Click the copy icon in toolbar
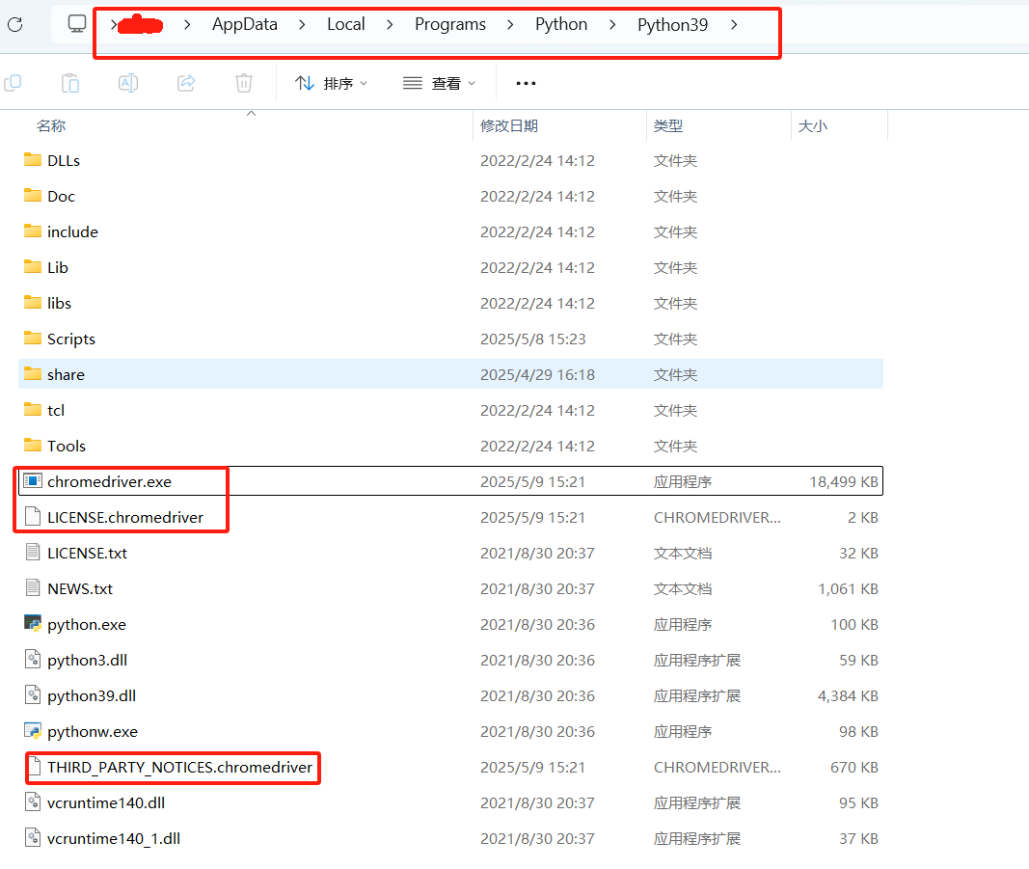 (13, 83)
